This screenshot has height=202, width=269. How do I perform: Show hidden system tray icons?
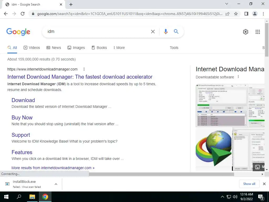pos(222,197)
